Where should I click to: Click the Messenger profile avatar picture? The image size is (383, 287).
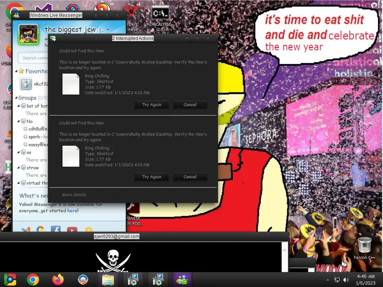pos(28,34)
